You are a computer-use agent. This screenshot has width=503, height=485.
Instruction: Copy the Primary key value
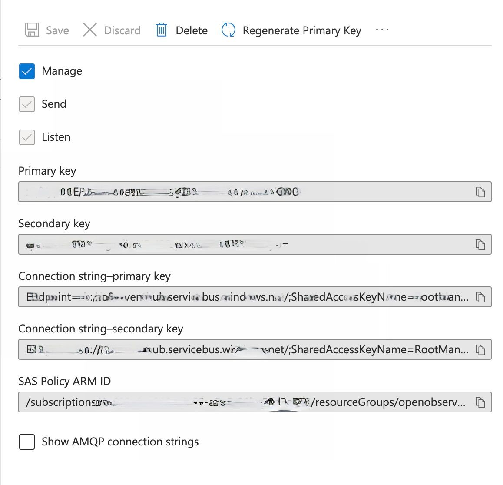tap(480, 192)
